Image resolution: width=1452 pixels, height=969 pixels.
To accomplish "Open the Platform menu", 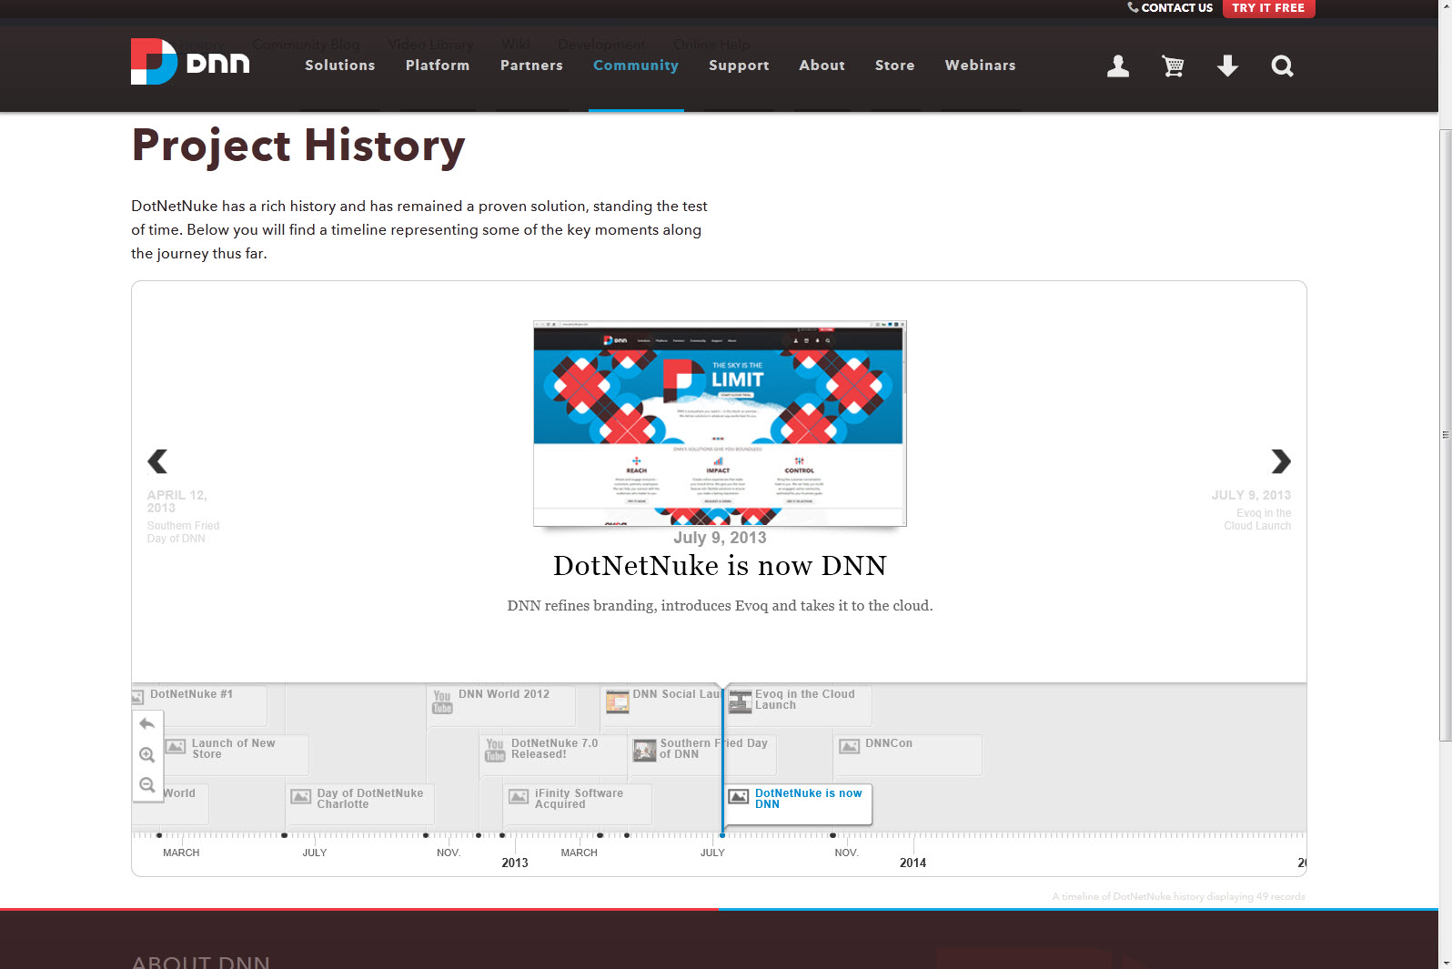I will [x=437, y=66].
